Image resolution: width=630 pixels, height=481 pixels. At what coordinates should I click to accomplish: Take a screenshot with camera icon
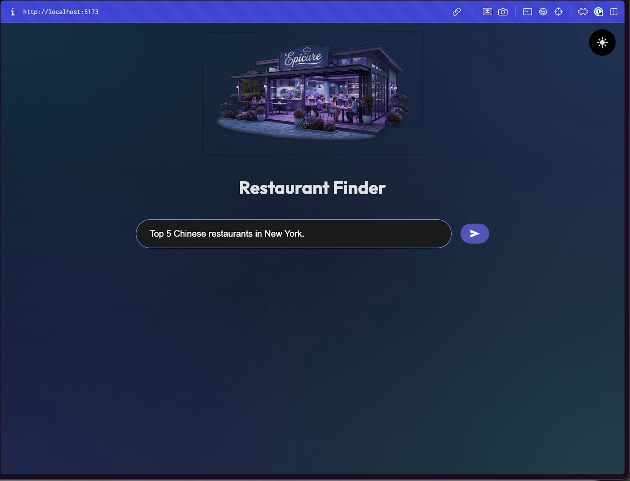pyautogui.click(x=503, y=12)
